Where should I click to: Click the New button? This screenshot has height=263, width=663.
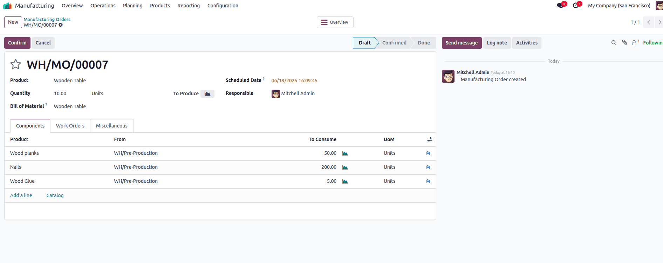click(13, 22)
